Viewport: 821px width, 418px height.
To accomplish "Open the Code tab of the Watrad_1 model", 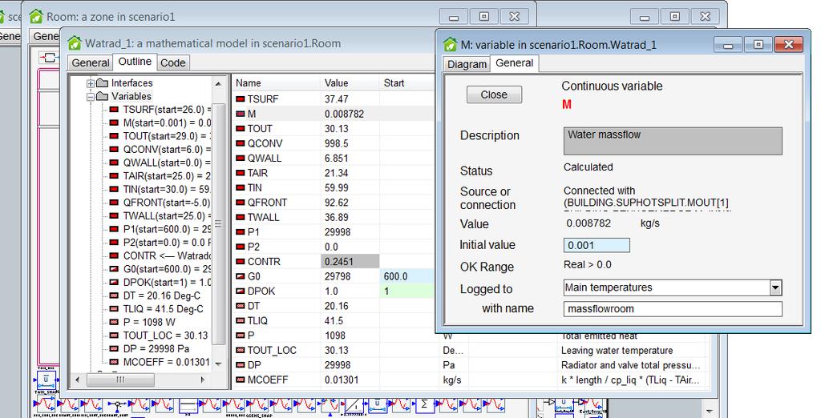I will click(173, 62).
